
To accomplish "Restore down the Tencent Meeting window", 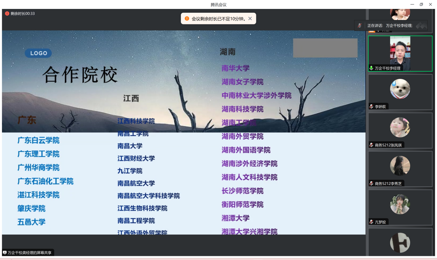I will click(x=421, y=4).
